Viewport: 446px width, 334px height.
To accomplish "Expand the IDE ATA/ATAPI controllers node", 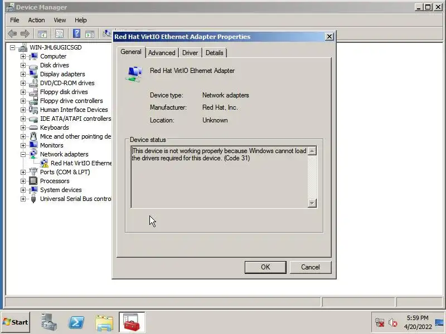I will 23,119.
